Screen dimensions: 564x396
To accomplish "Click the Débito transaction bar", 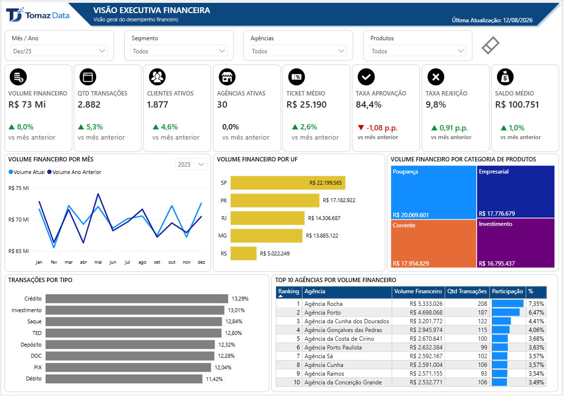I will 124,379.
